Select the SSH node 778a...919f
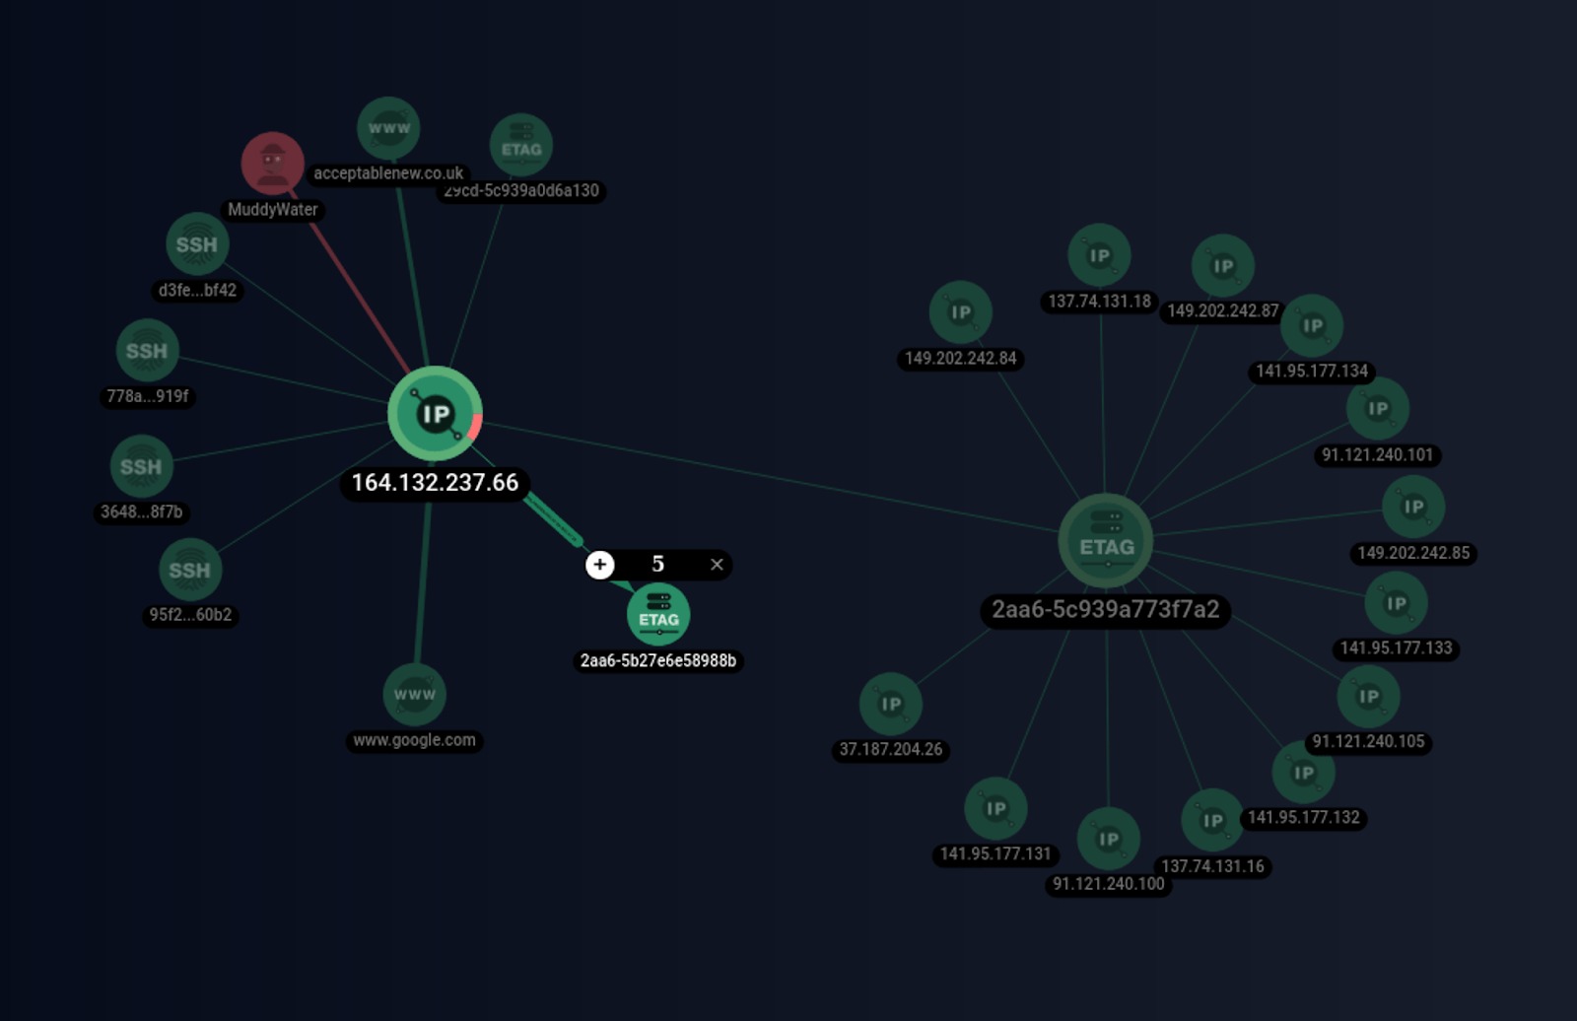Viewport: 1577px width, 1021px height. [x=147, y=351]
